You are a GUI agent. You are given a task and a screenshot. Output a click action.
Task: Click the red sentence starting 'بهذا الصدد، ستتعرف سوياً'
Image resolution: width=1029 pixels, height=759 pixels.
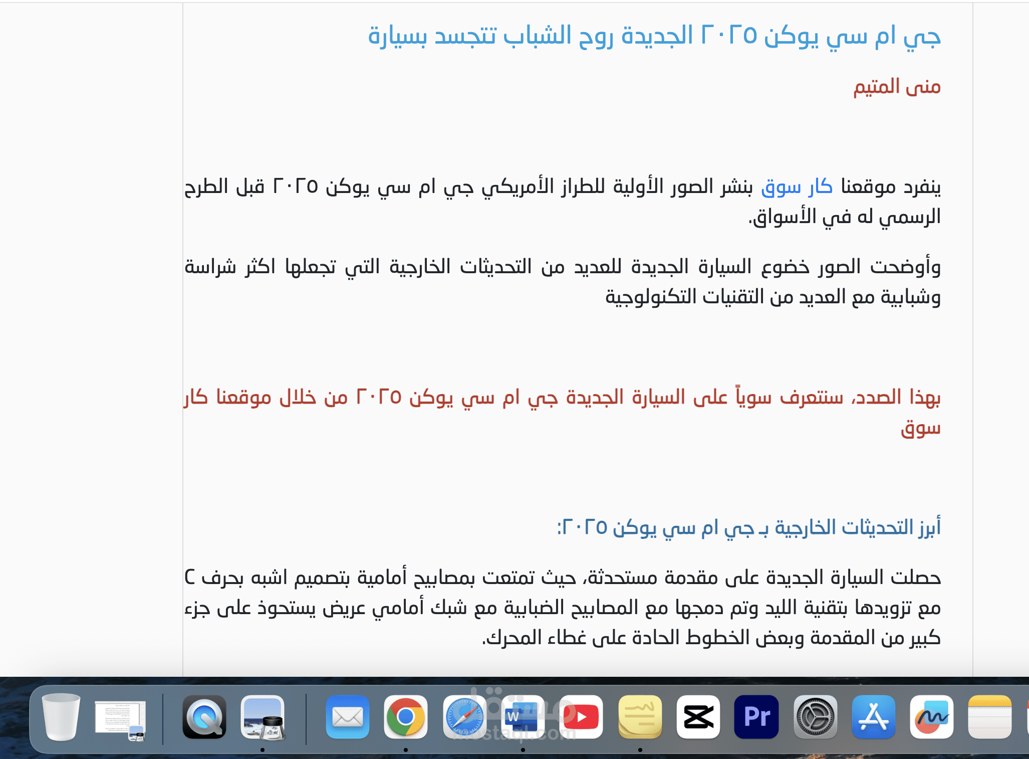tap(563, 412)
